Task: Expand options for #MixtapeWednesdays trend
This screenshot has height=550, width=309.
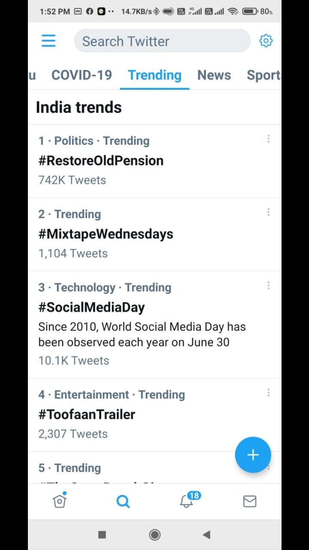Action: pyautogui.click(x=269, y=212)
